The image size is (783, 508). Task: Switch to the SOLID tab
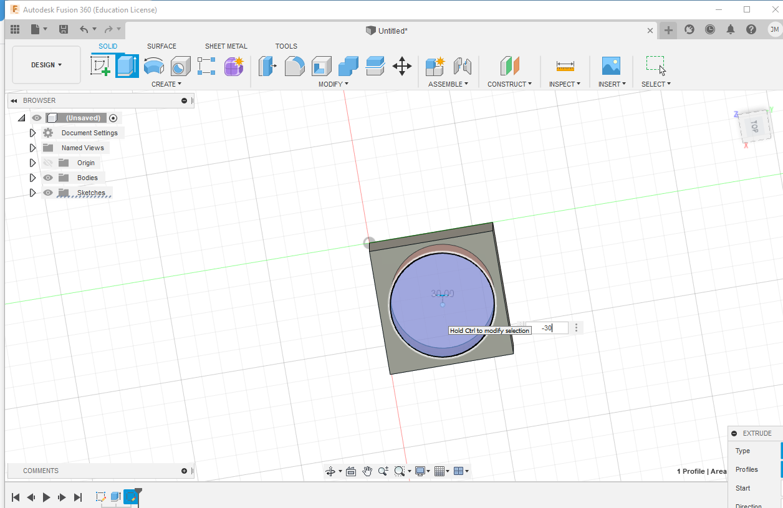pos(108,46)
